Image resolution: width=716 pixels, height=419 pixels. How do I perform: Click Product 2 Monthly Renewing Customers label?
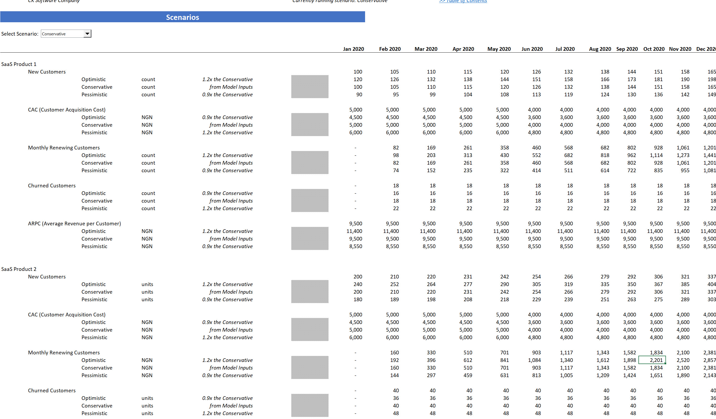[64, 352]
